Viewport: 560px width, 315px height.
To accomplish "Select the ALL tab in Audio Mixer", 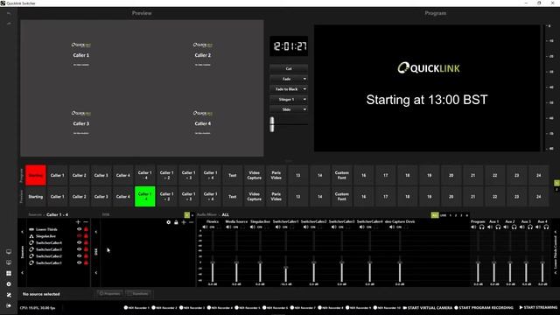I will pyautogui.click(x=435, y=215).
